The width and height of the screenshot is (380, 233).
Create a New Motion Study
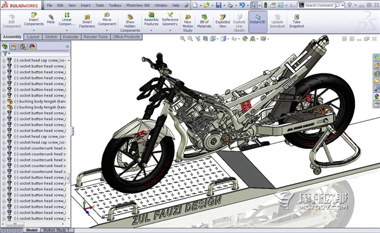188,23
